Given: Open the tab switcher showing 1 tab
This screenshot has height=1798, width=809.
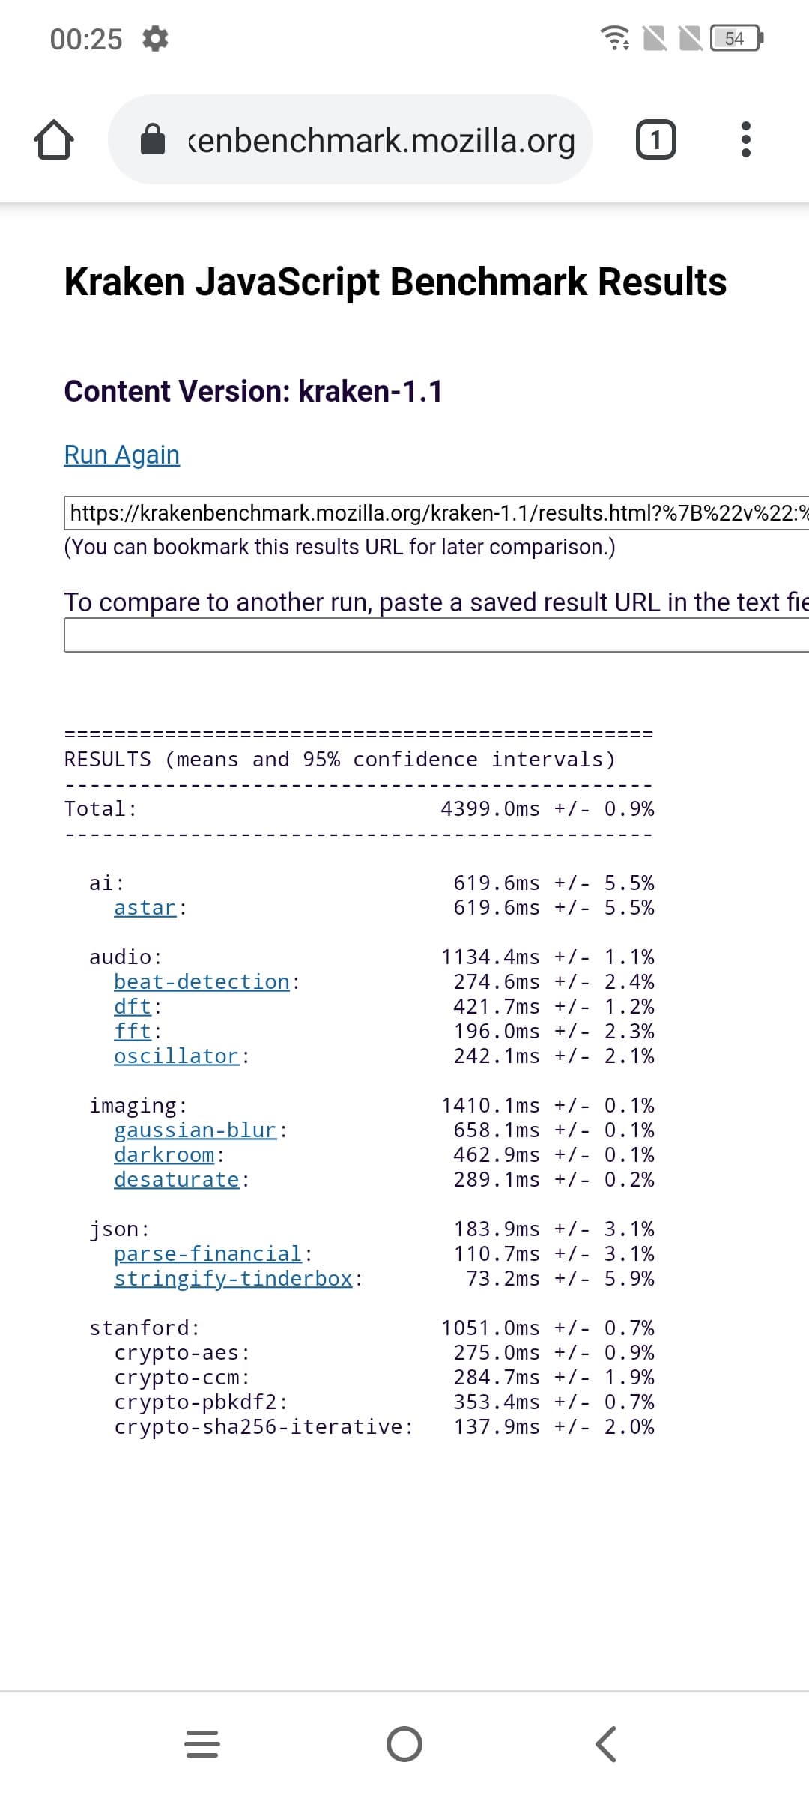Looking at the screenshot, I should pos(655,140).
